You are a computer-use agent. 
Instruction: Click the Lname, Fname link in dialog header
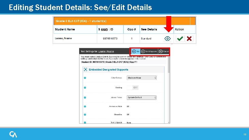click(x=106, y=51)
